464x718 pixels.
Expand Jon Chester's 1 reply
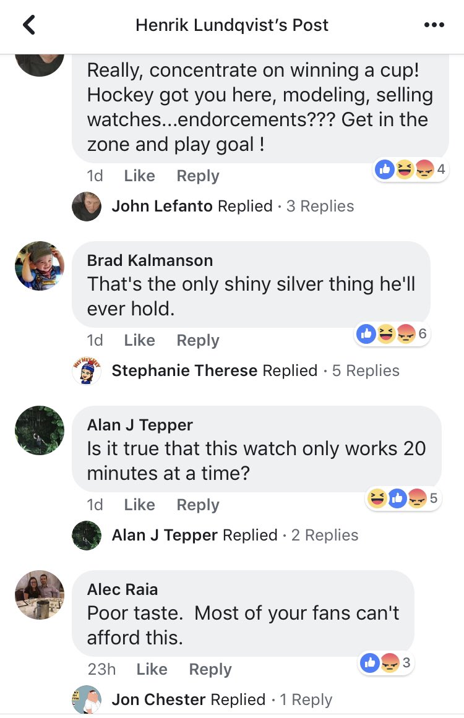point(202,699)
